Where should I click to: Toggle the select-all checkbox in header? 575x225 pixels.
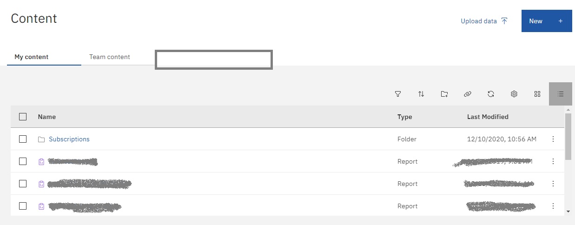coord(23,117)
